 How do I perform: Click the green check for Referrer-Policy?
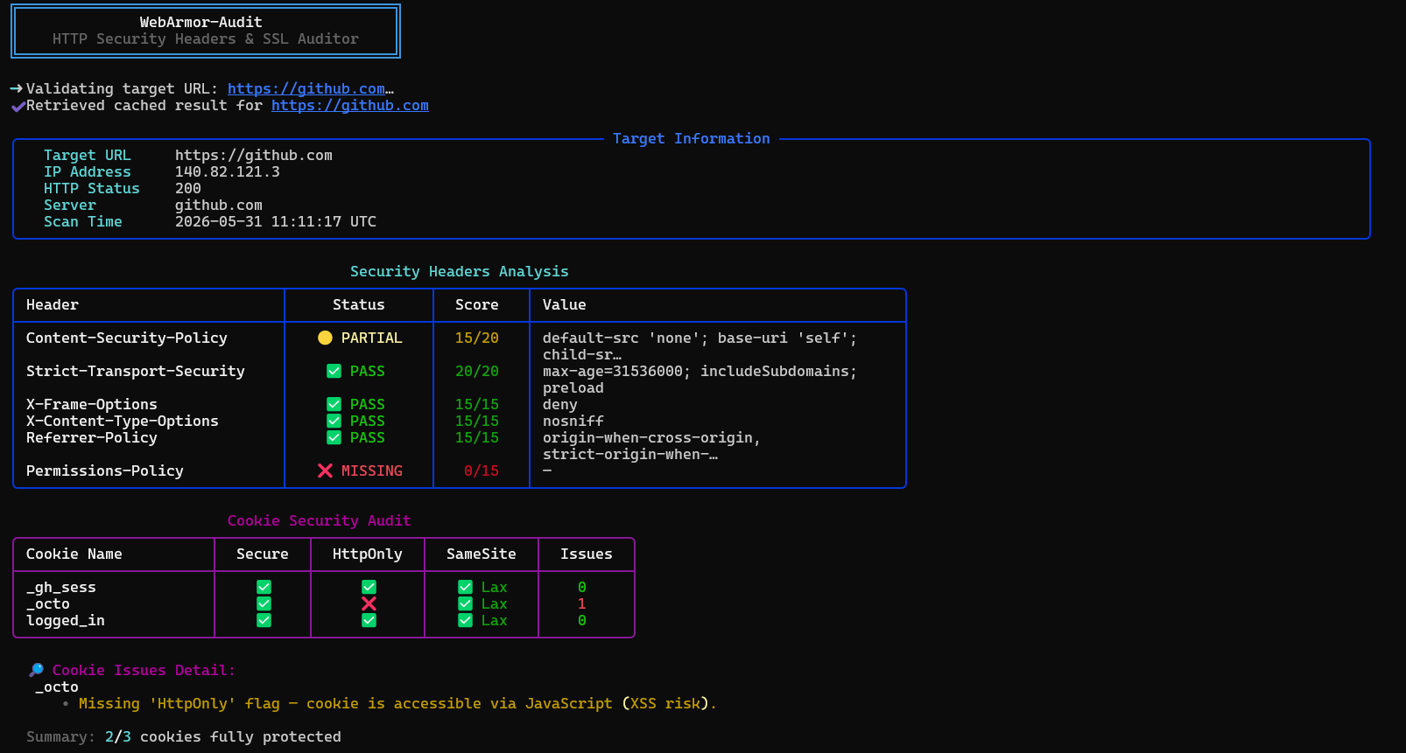coord(334,437)
